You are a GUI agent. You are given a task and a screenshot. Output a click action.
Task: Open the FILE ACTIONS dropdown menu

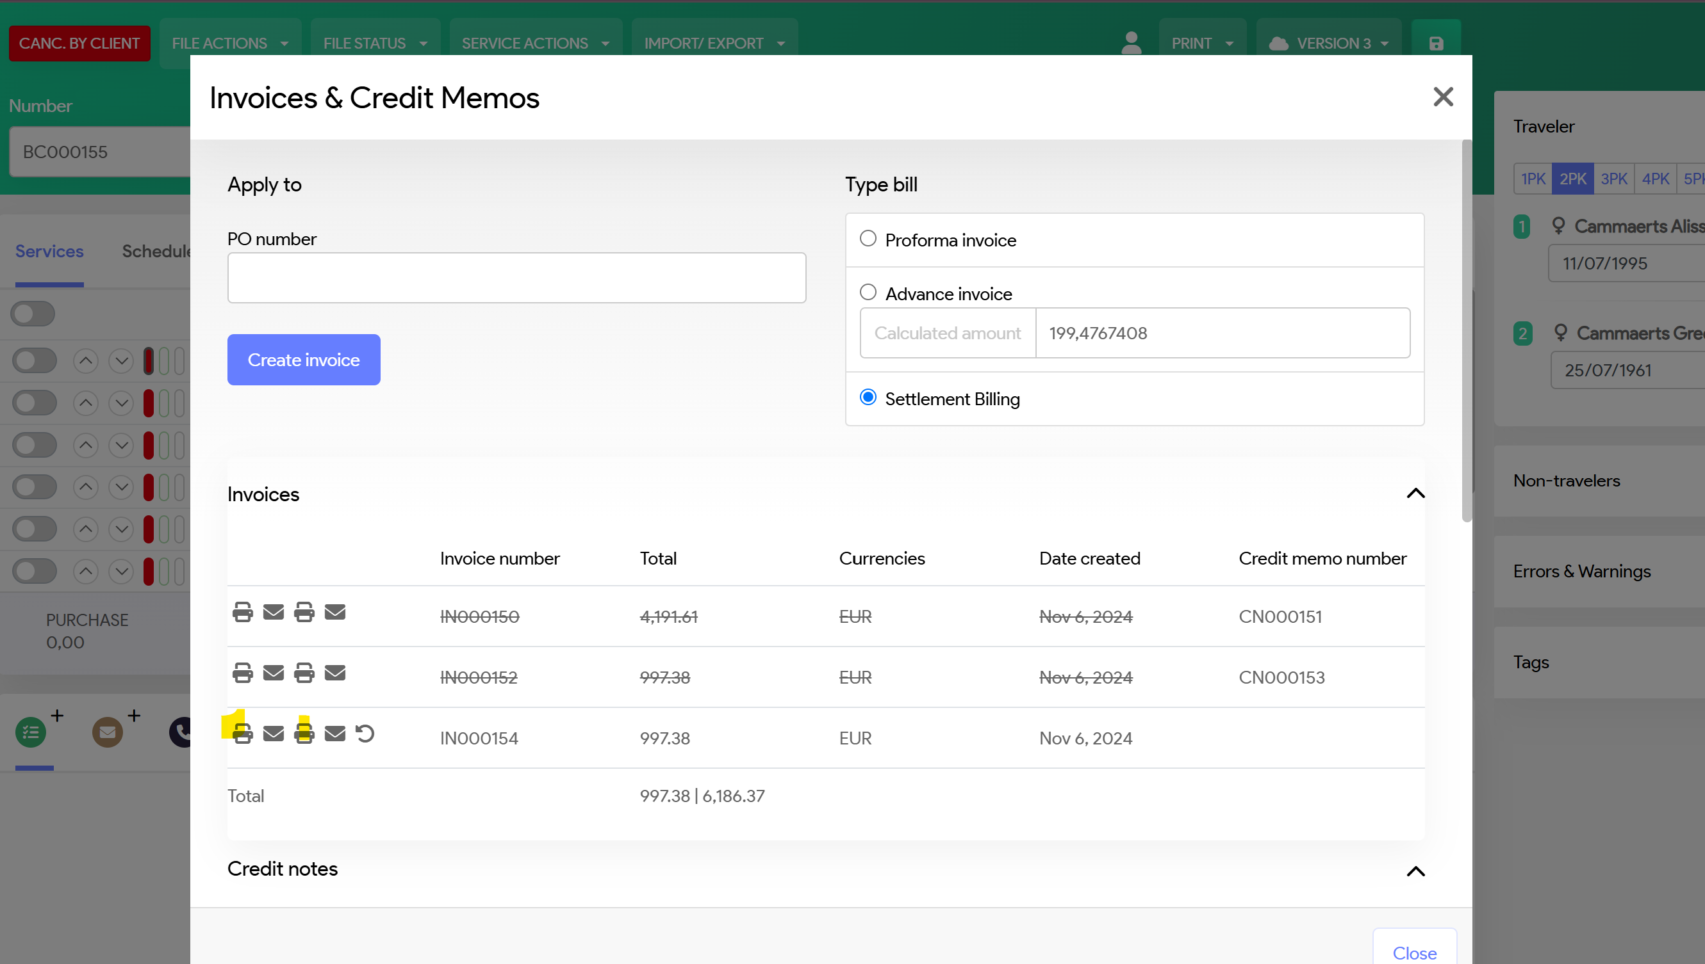229,44
